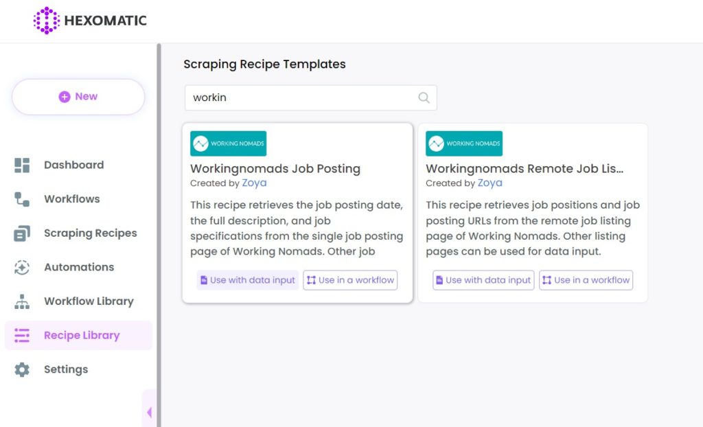703x427 pixels.
Task: Click the recipe search input field
Action: 311,97
